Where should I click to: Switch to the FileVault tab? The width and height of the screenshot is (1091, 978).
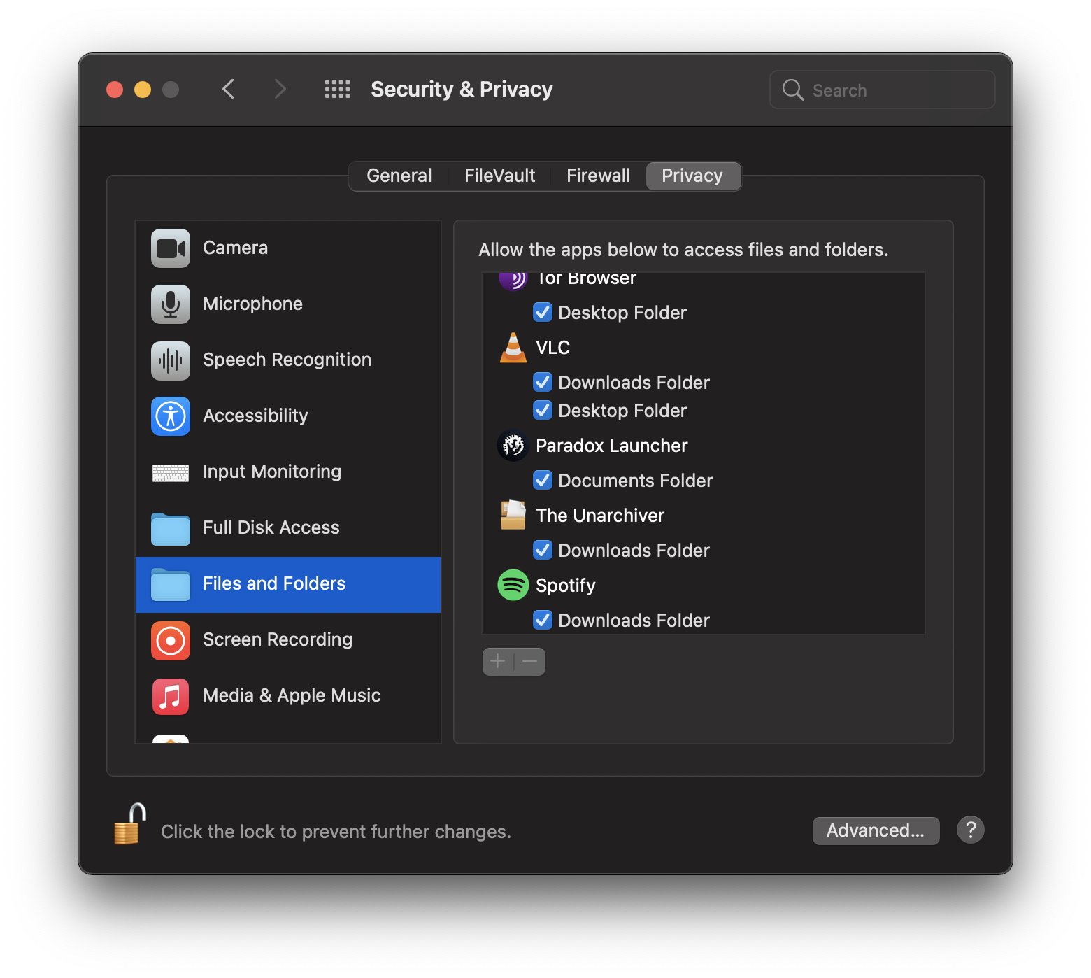tap(499, 176)
